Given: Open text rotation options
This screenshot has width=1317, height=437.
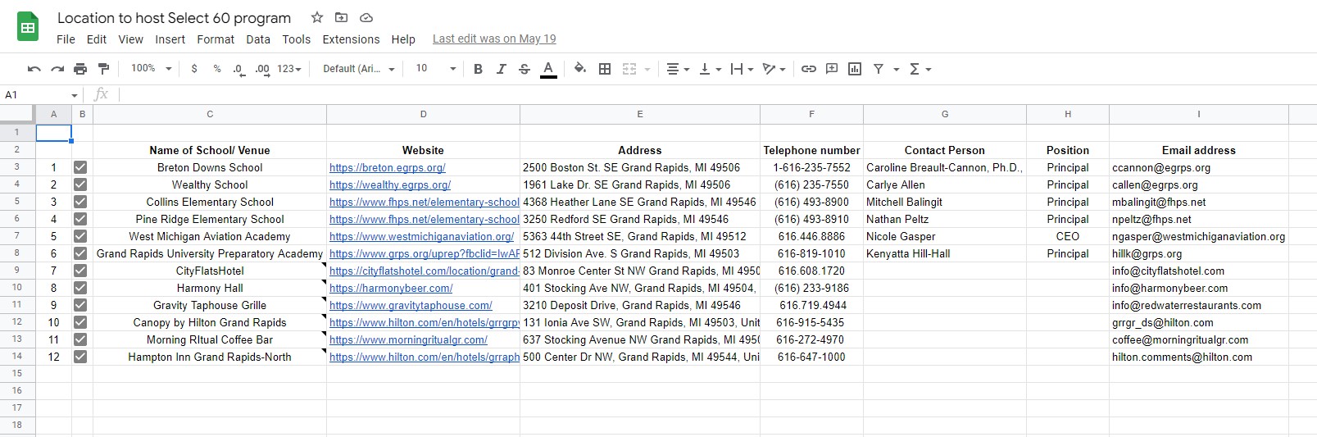Looking at the screenshot, I should click(774, 69).
